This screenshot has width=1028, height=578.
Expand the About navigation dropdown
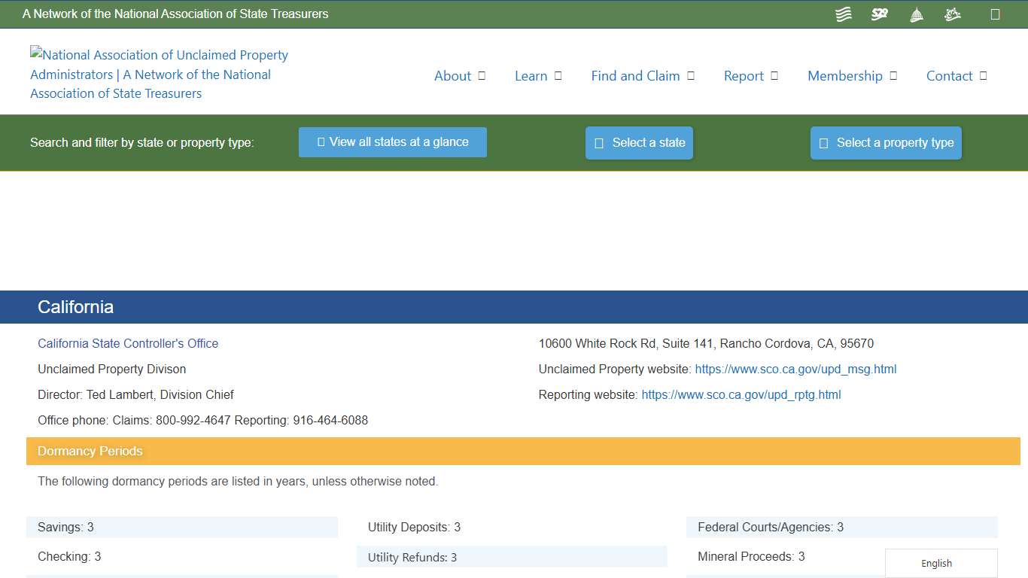(x=459, y=76)
